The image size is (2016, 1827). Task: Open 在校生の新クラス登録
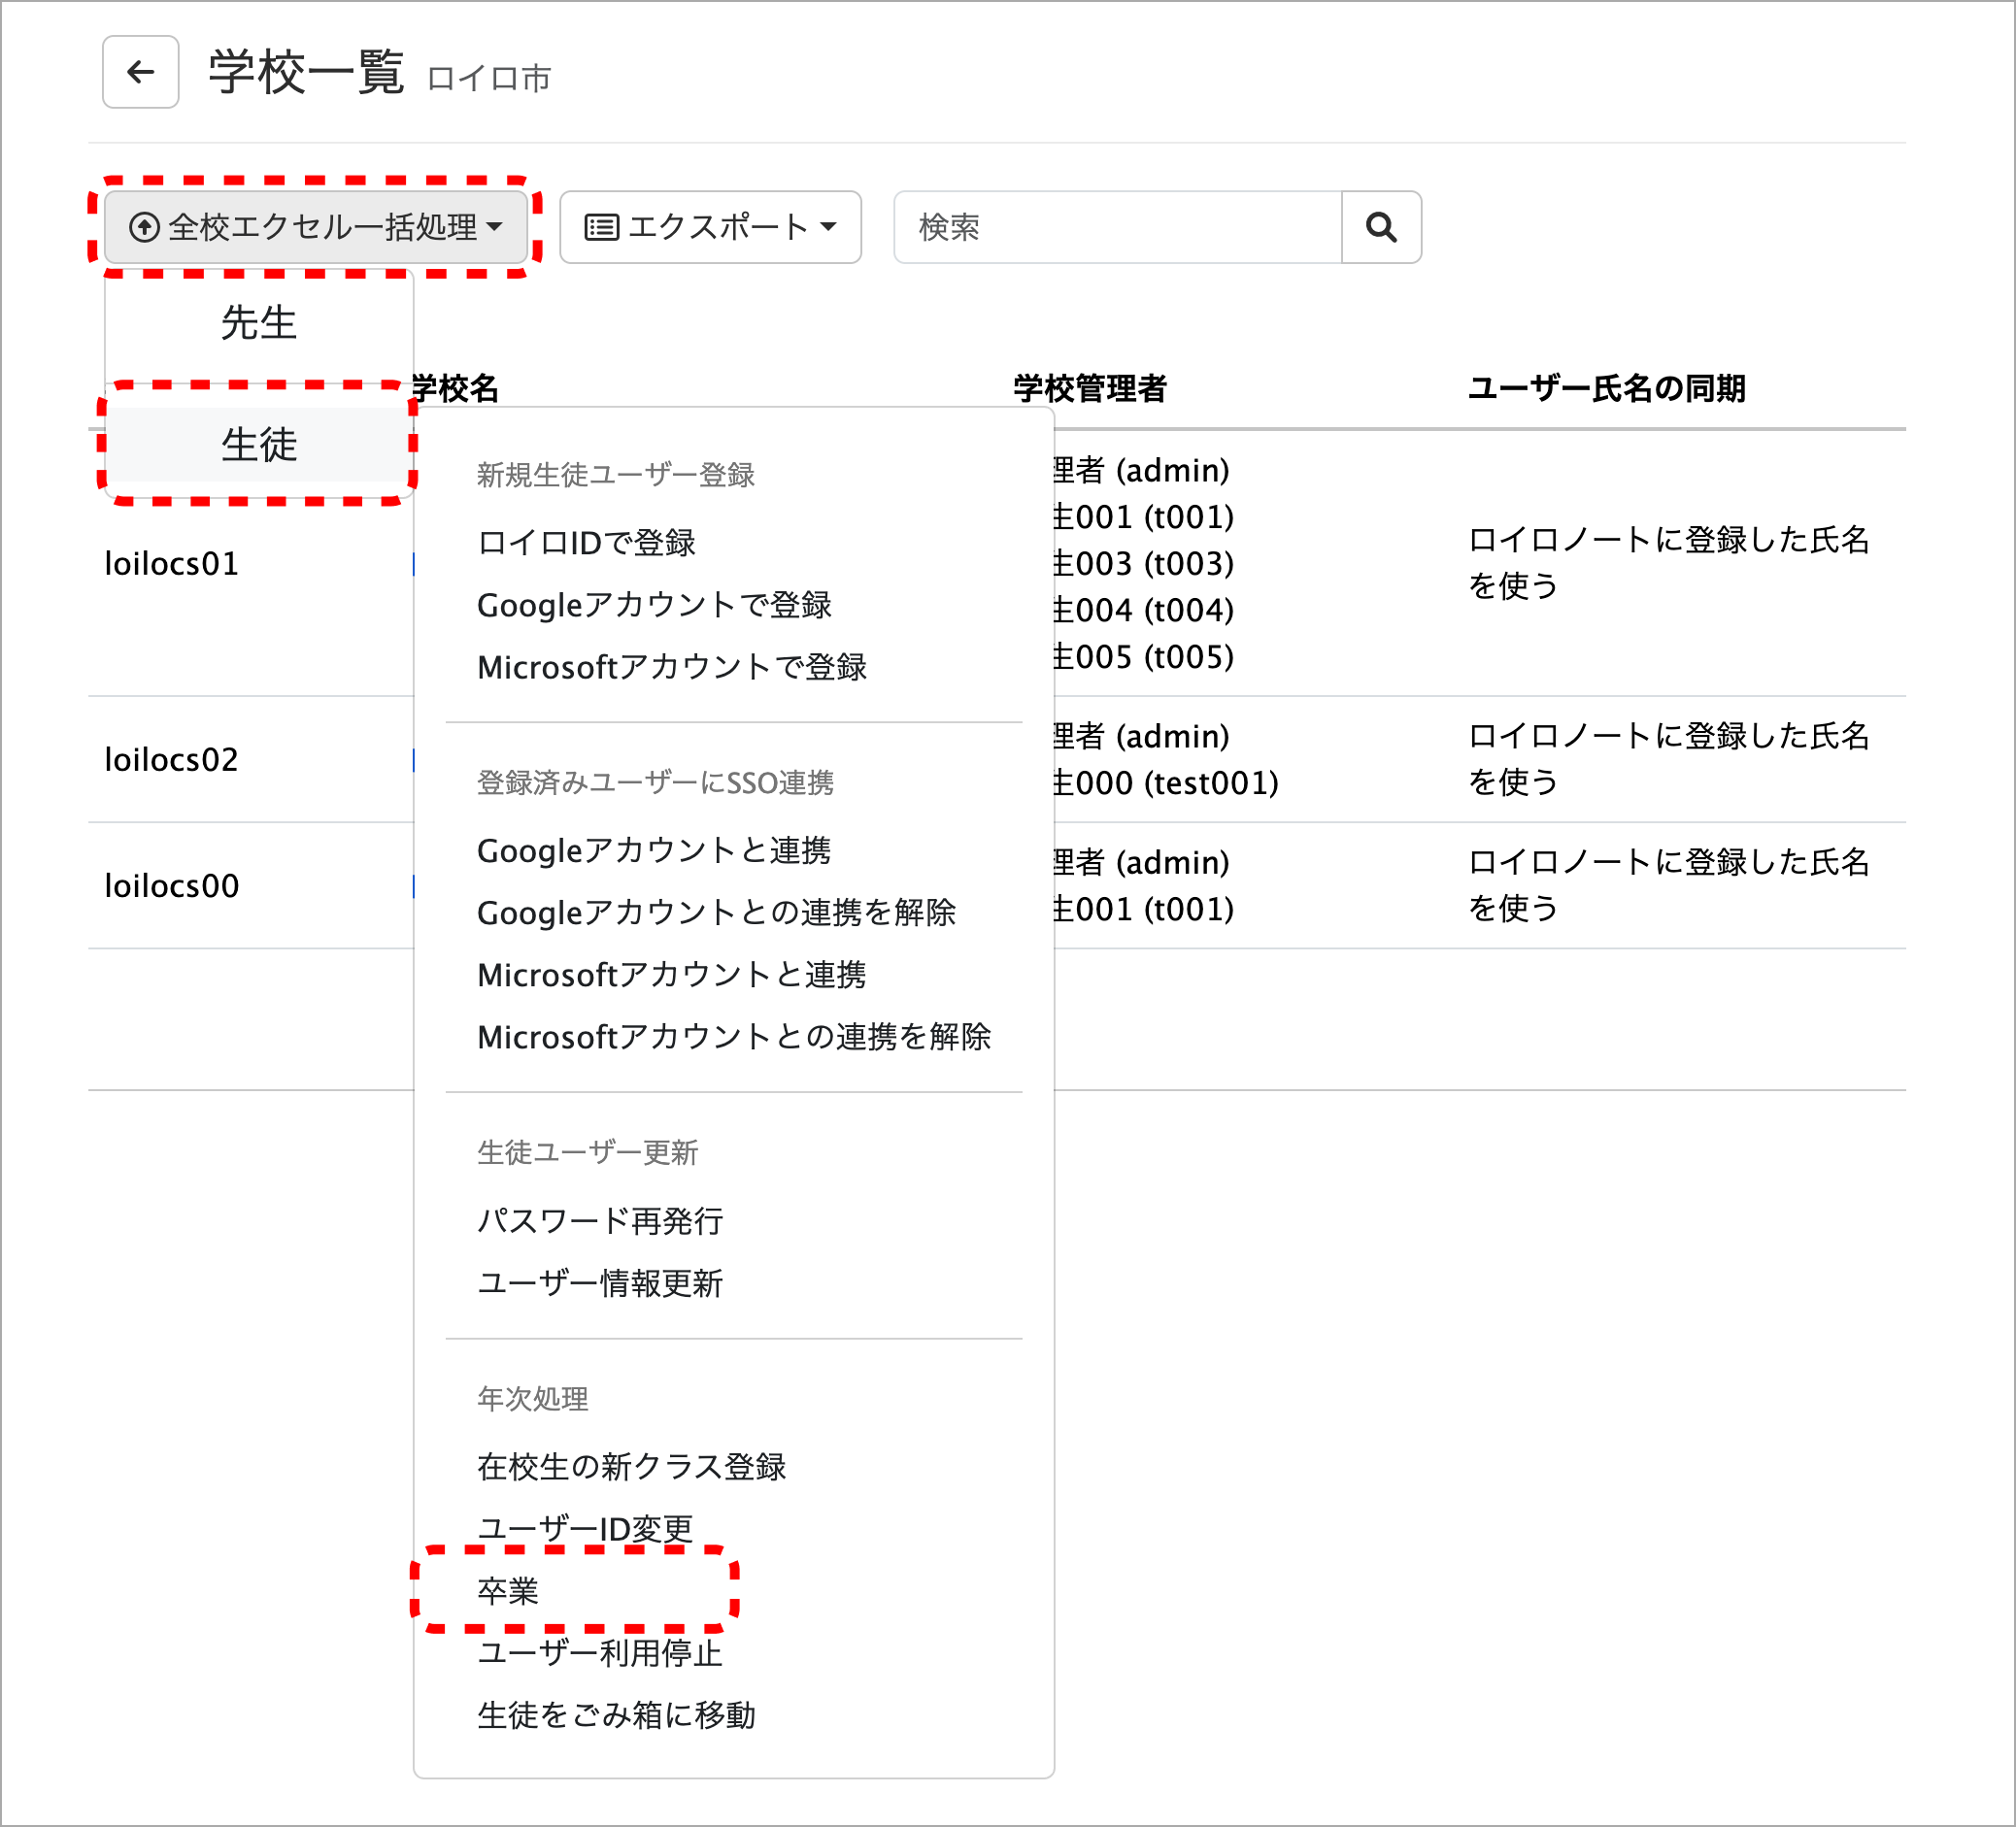coord(631,1466)
